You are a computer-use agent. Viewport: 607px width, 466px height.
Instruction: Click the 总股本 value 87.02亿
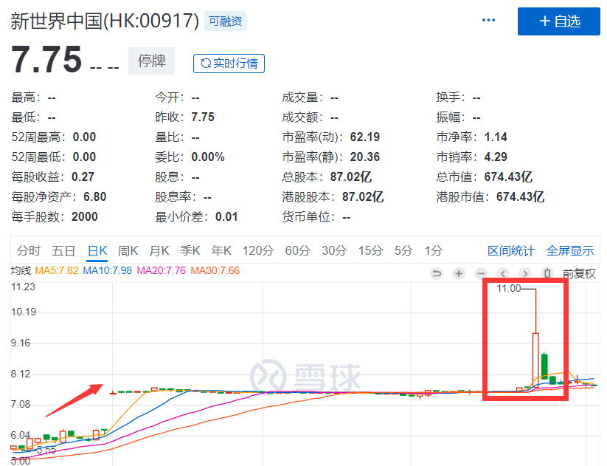click(351, 177)
